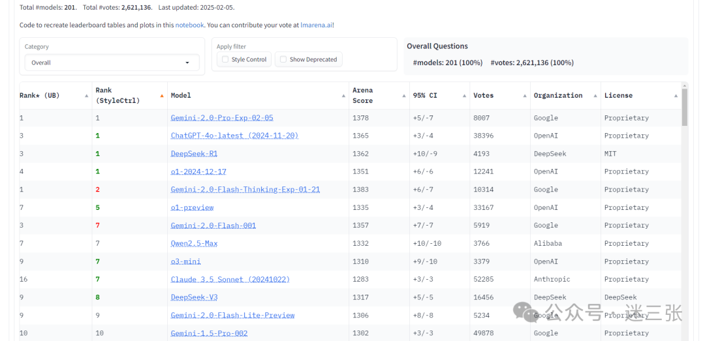Viewport: 705px width, 341px height.
Task: Enable the Style Control checkbox
Action: tap(225, 59)
